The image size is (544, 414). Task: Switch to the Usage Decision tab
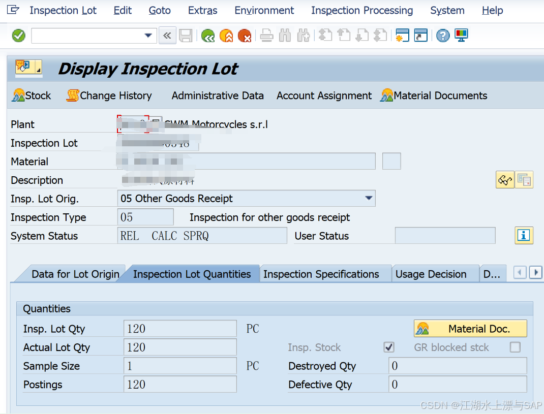point(431,274)
